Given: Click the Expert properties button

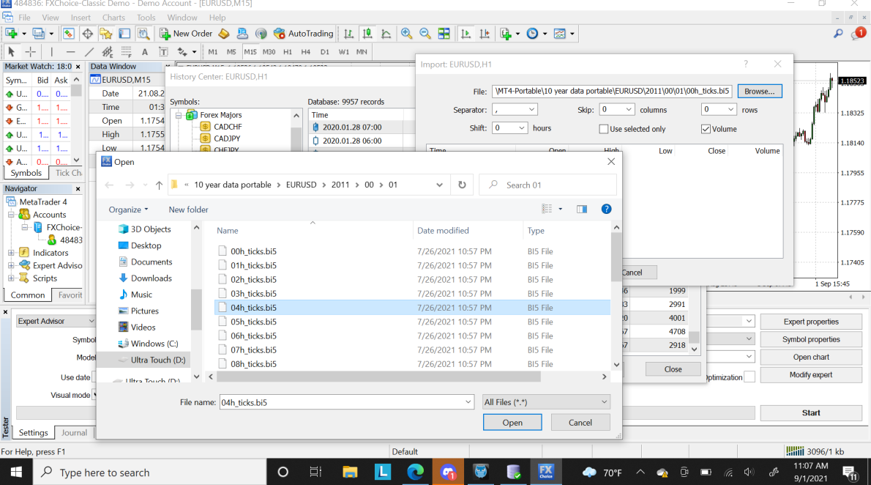Looking at the screenshot, I should click(x=811, y=322).
